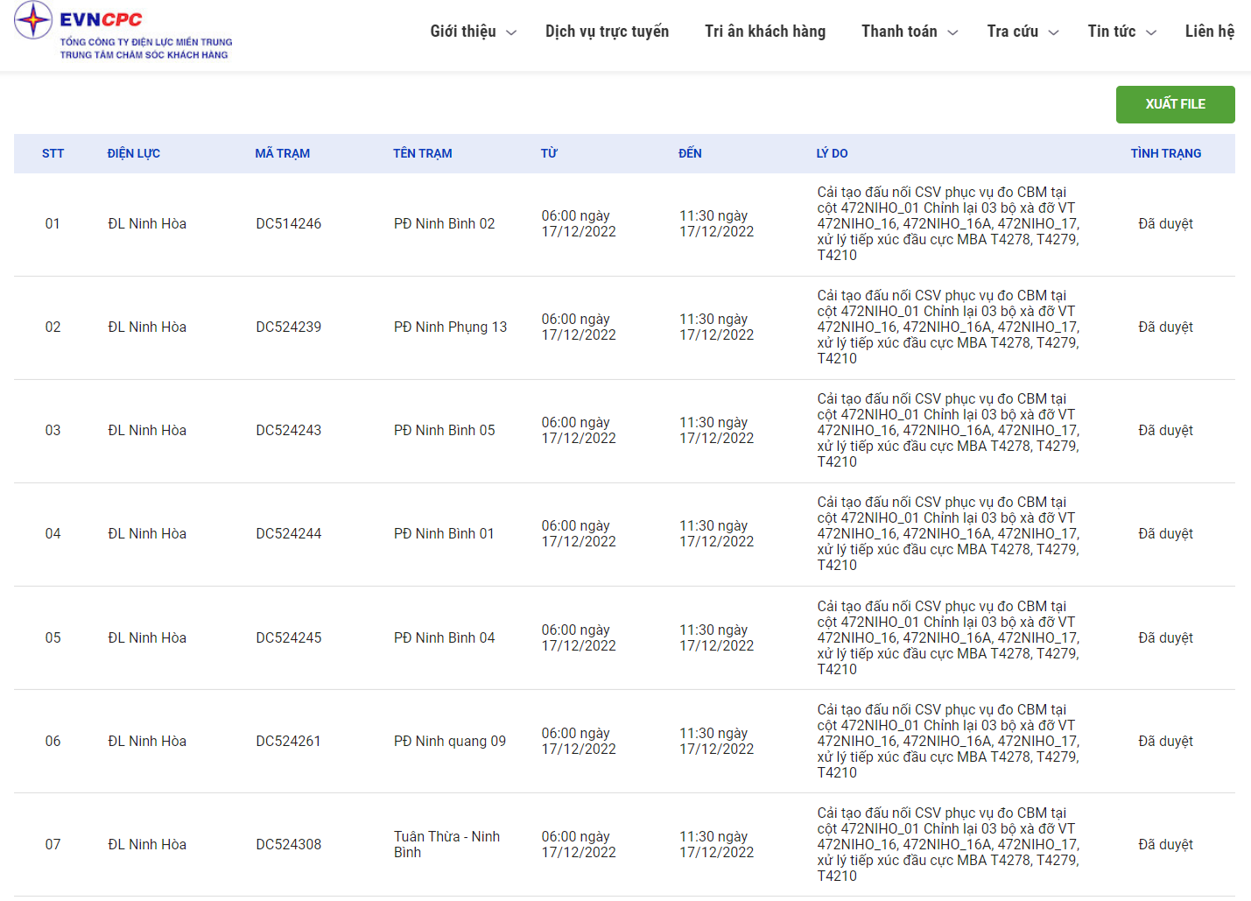
Task: Select the Tuân Thừa - Ninh Bình station
Action: 446,844
